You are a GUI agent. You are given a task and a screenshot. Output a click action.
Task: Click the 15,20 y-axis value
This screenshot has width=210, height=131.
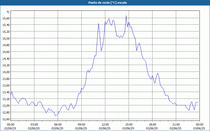click(6, 31)
